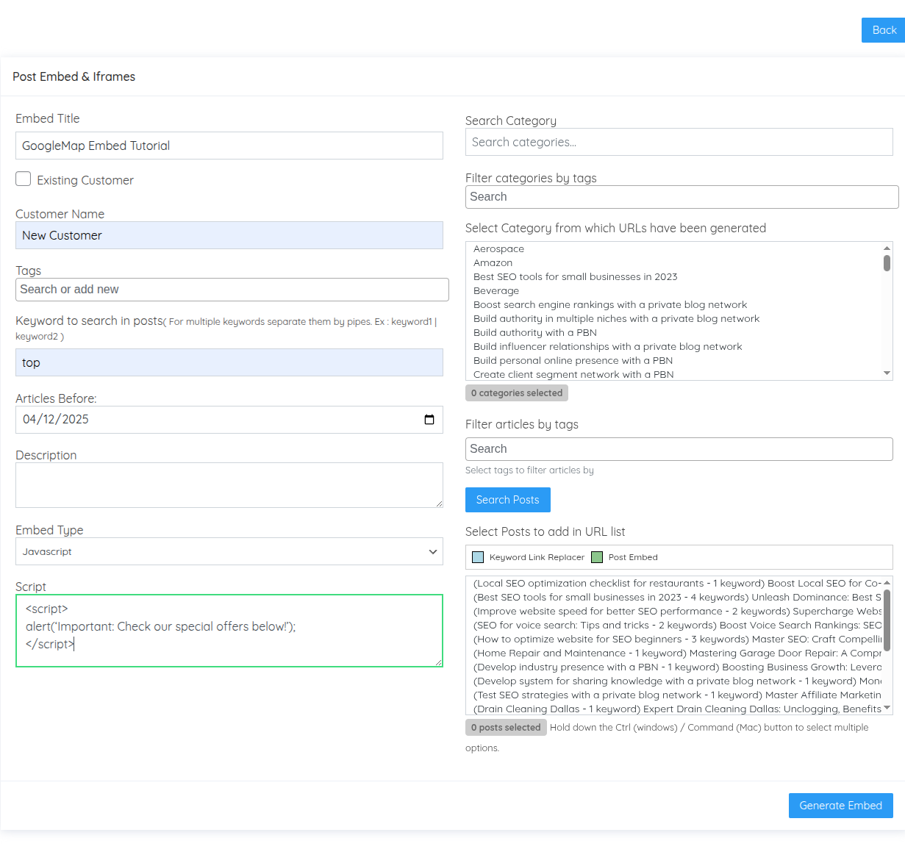The width and height of the screenshot is (905, 849).
Task: Enable the Existing Customer checkbox
Action: 24,179
